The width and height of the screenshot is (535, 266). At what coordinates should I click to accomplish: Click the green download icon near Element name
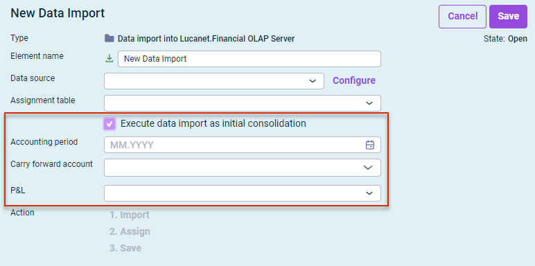109,59
